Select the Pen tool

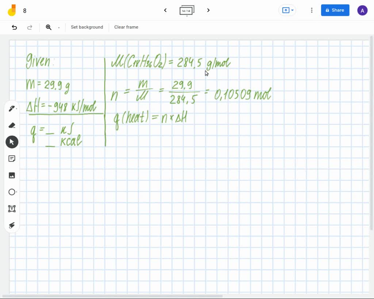point(12,108)
